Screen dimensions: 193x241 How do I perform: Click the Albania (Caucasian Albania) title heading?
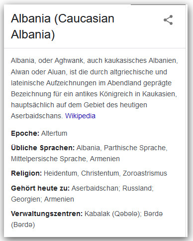tap(63, 26)
